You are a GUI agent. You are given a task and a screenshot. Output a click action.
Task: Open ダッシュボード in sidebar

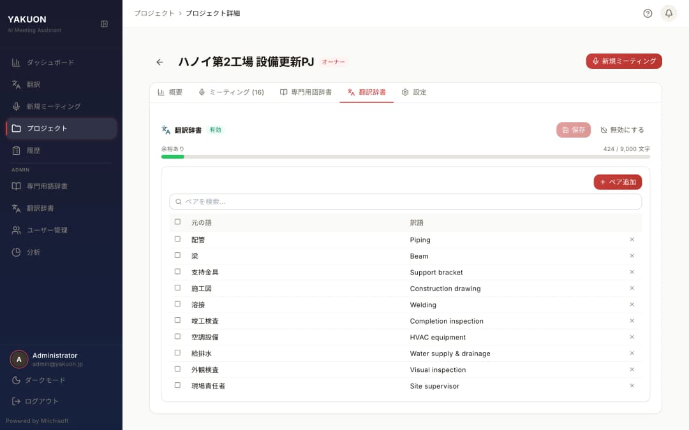61,62
